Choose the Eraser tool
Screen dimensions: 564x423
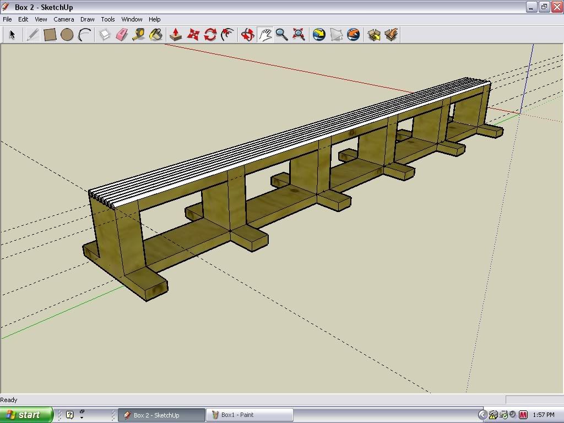pyautogui.click(x=122, y=35)
